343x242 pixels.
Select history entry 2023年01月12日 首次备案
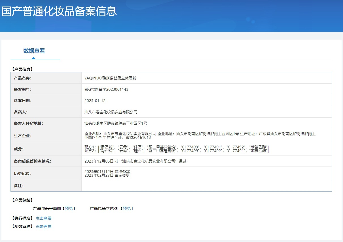(107, 172)
